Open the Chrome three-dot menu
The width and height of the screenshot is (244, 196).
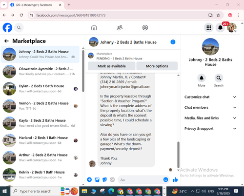pyautogui.click(x=239, y=15)
